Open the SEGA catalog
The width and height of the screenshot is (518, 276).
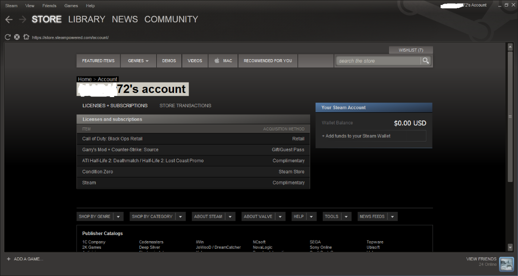pyautogui.click(x=315, y=242)
